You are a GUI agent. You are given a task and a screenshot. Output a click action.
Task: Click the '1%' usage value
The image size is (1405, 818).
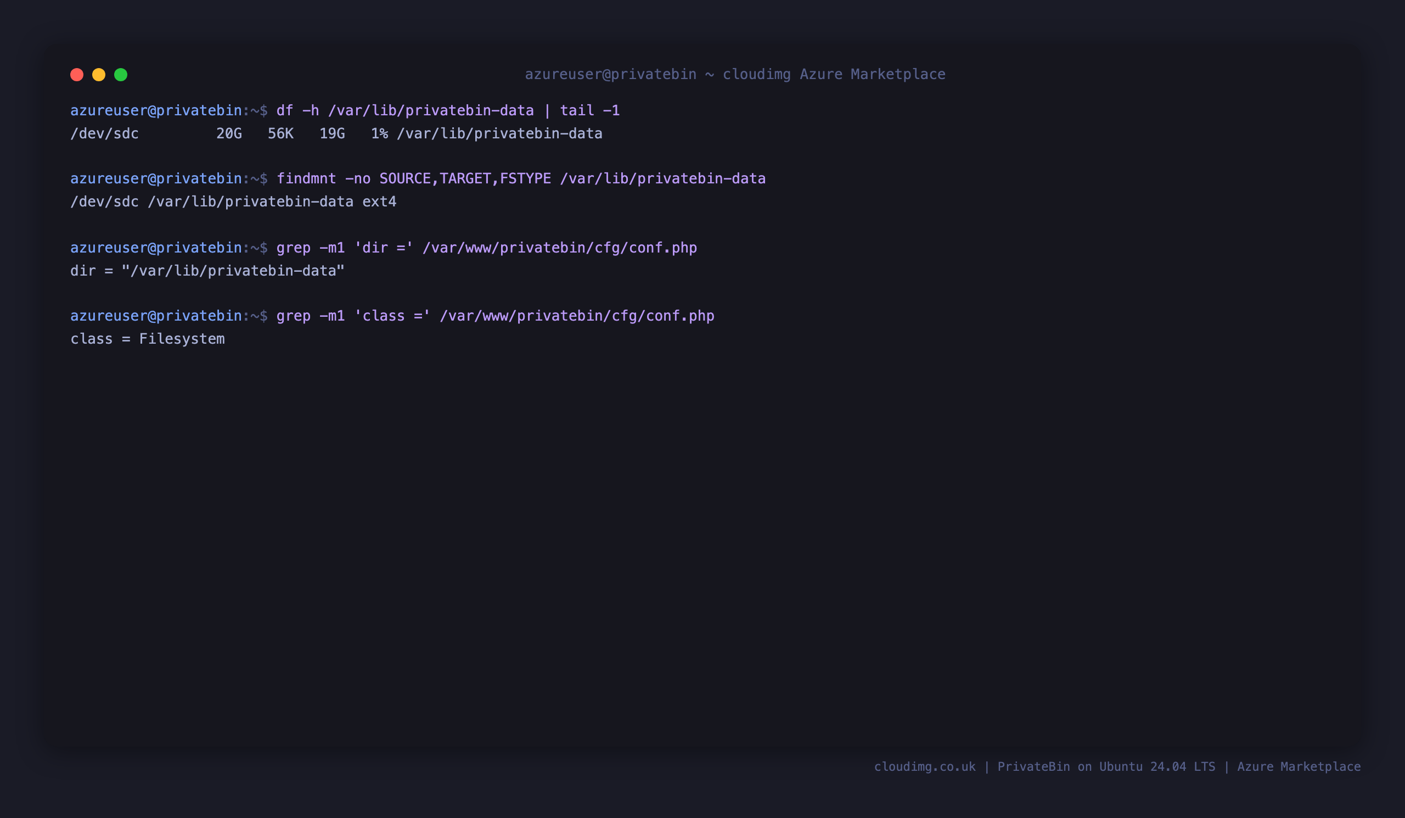coord(379,134)
